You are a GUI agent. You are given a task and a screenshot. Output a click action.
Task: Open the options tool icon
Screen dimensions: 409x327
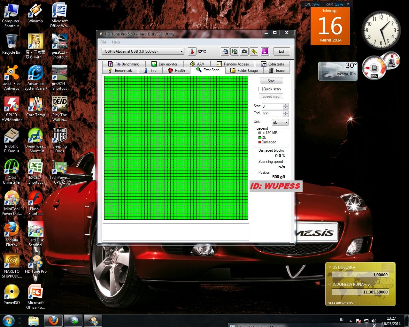[x=254, y=51]
